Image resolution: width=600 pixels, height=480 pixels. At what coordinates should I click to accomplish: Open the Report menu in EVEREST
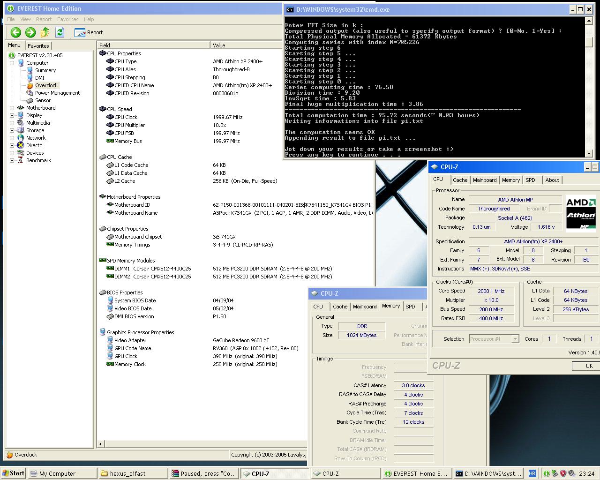tap(44, 19)
